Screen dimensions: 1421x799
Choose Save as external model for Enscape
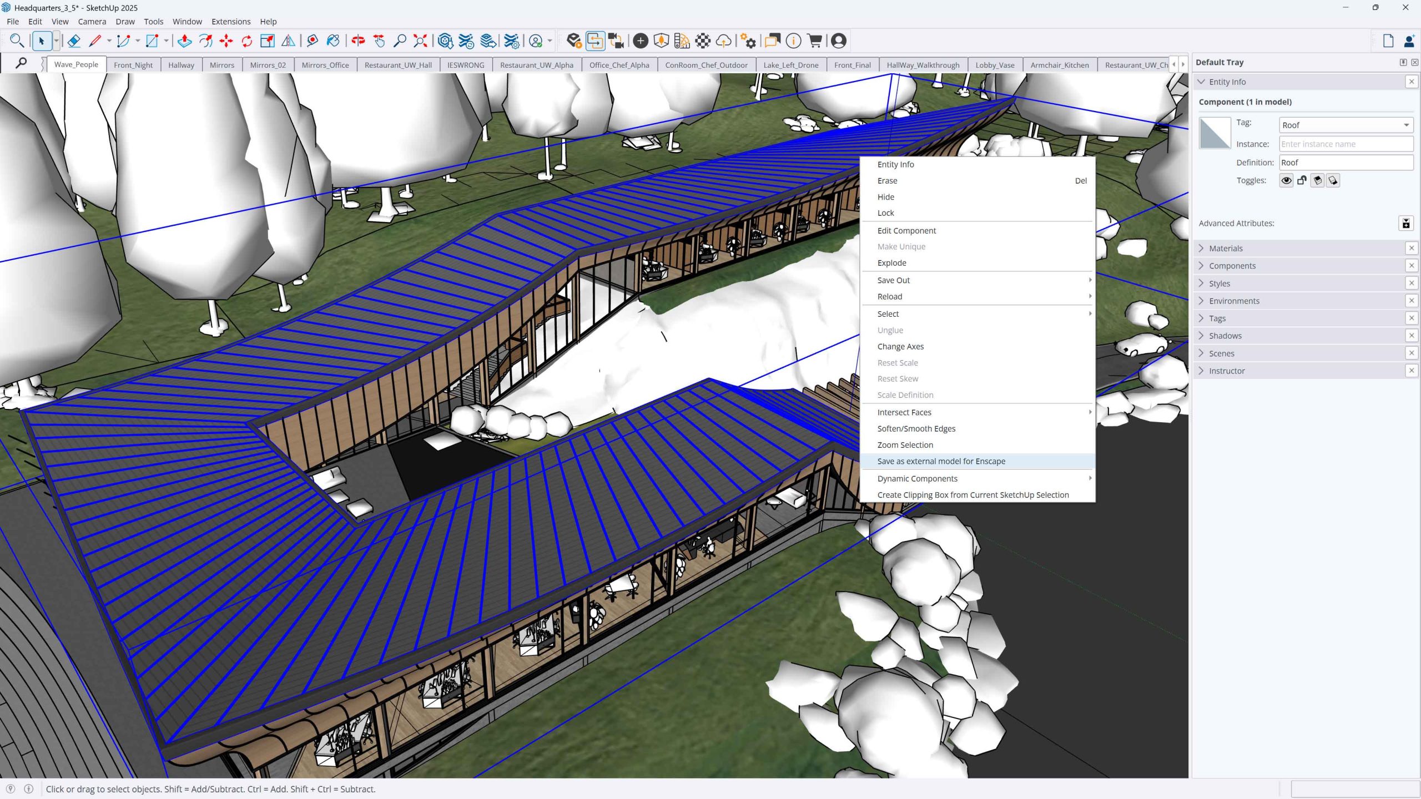coord(941,461)
